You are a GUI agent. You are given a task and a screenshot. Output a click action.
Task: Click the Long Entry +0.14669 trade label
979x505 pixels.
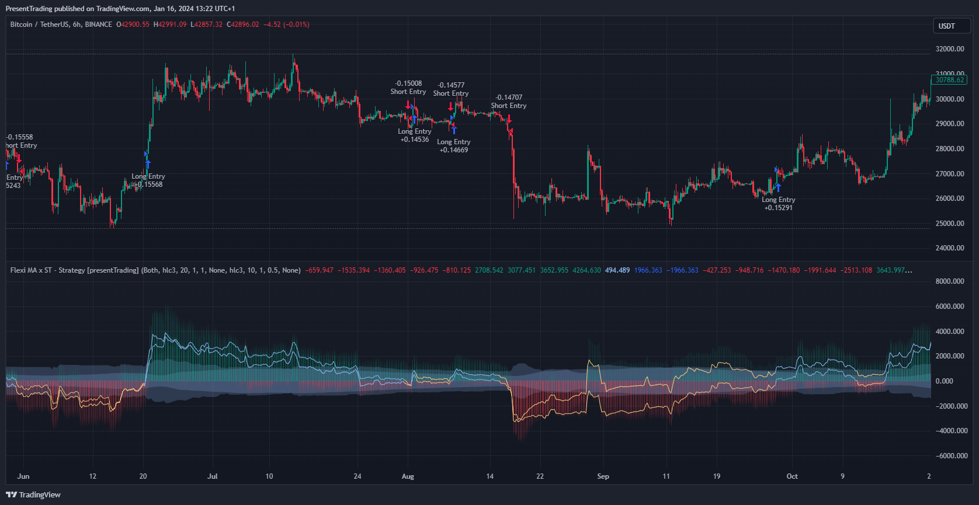point(454,146)
